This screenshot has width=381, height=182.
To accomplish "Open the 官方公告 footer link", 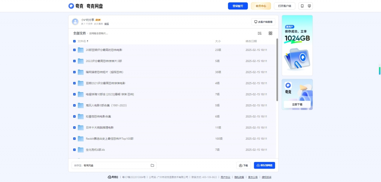I will coord(253,177).
